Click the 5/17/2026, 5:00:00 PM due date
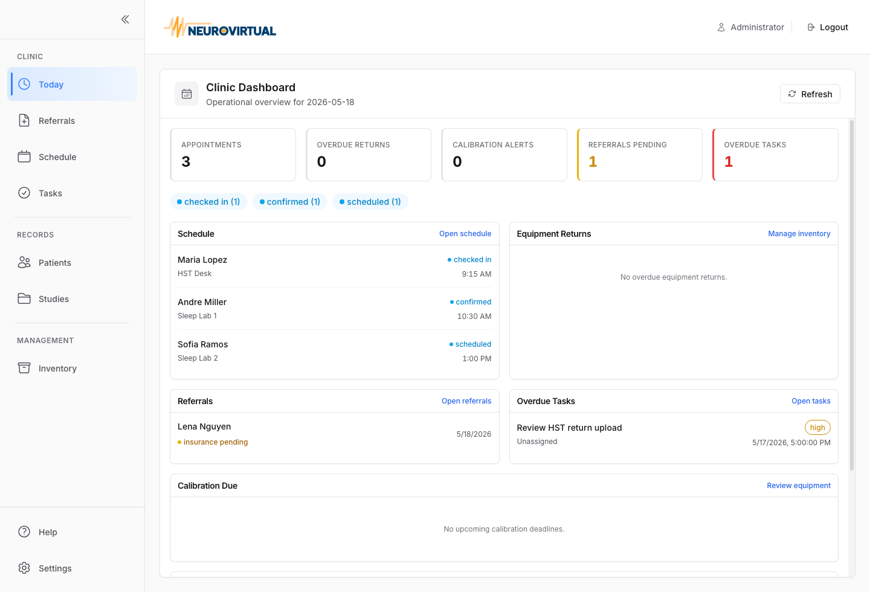This screenshot has width=870, height=592. 791,443
